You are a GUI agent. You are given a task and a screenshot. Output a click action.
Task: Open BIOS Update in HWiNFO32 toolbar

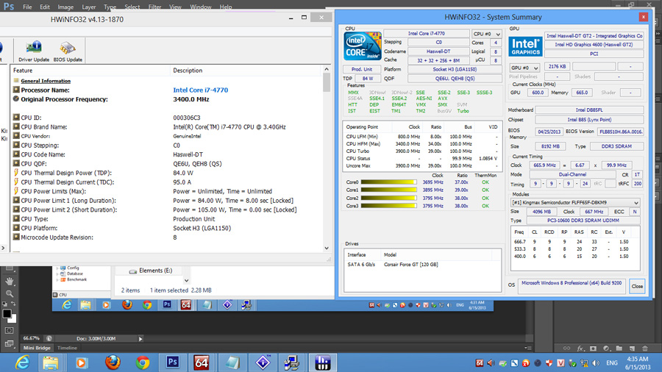[x=68, y=51]
